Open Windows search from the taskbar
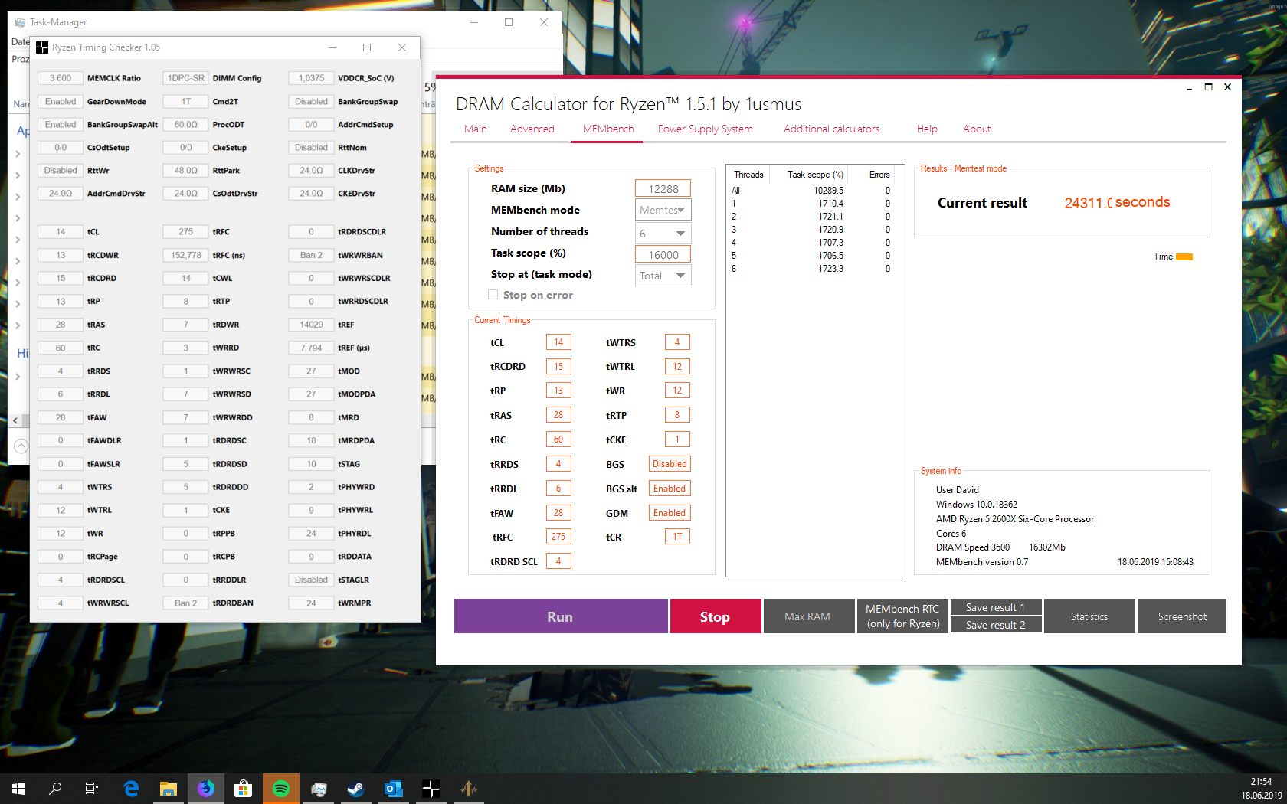Screen dimensions: 1287x804 (x=55, y=789)
